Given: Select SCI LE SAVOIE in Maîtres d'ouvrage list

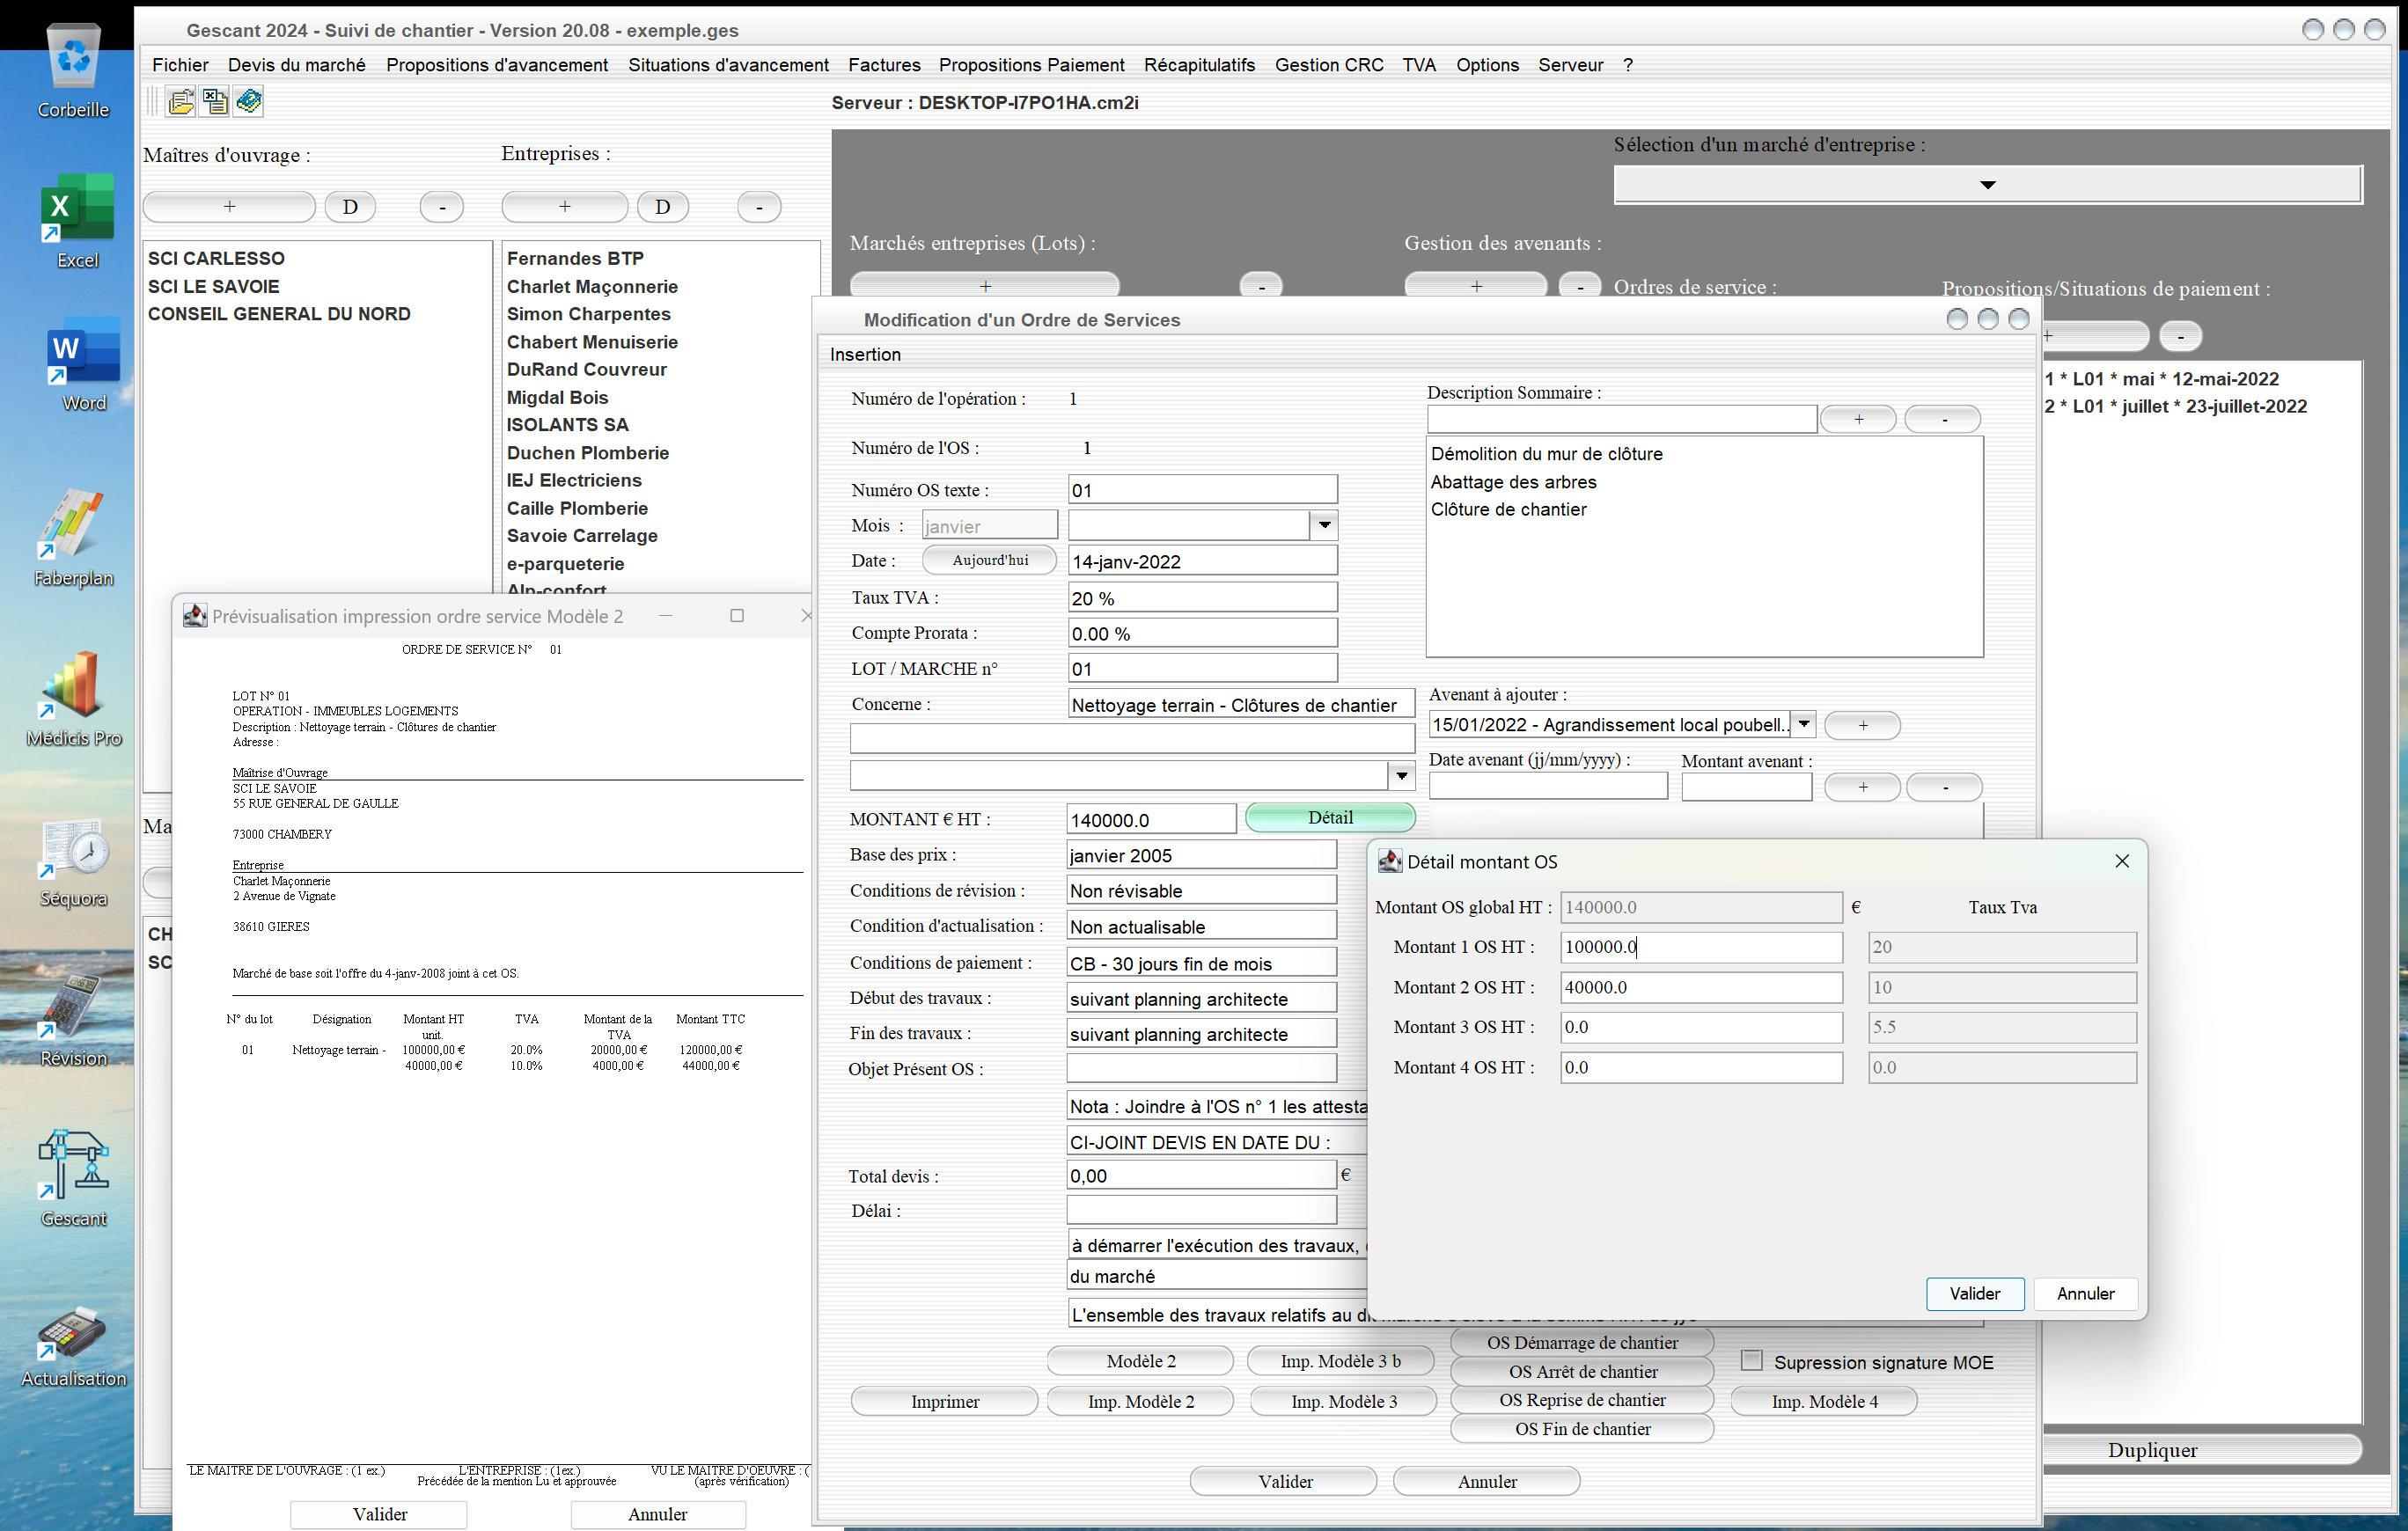Looking at the screenshot, I should [x=214, y=286].
